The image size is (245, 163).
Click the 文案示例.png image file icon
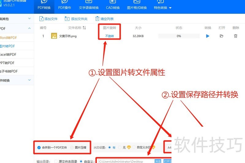54,36
